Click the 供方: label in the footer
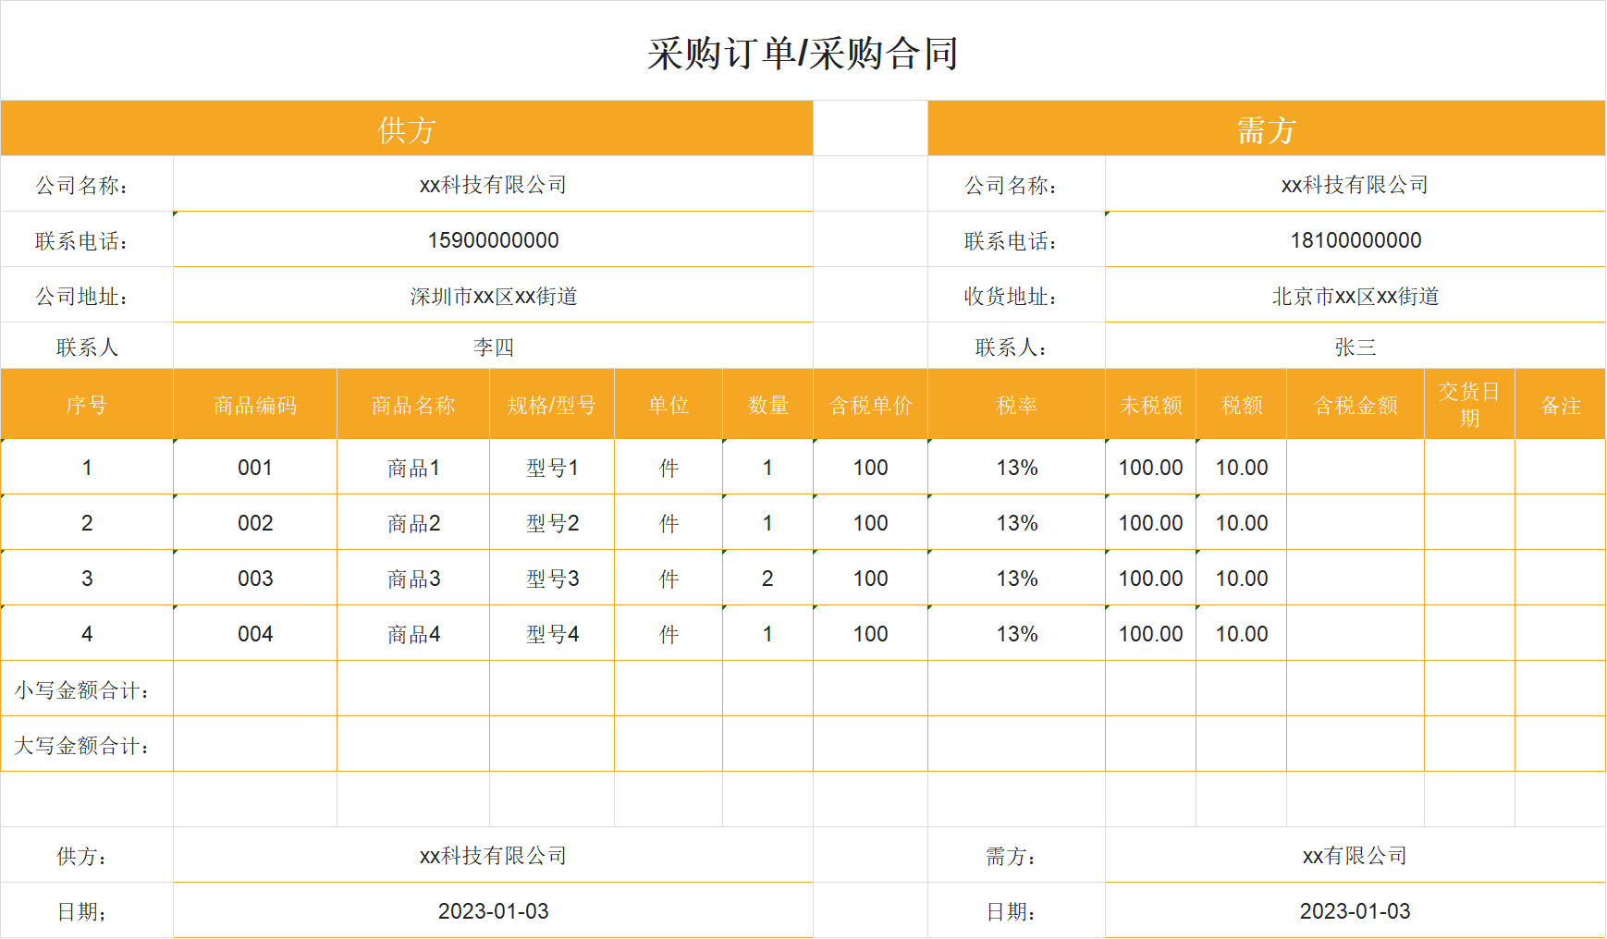The height and width of the screenshot is (939, 1607). [x=81, y=856]
